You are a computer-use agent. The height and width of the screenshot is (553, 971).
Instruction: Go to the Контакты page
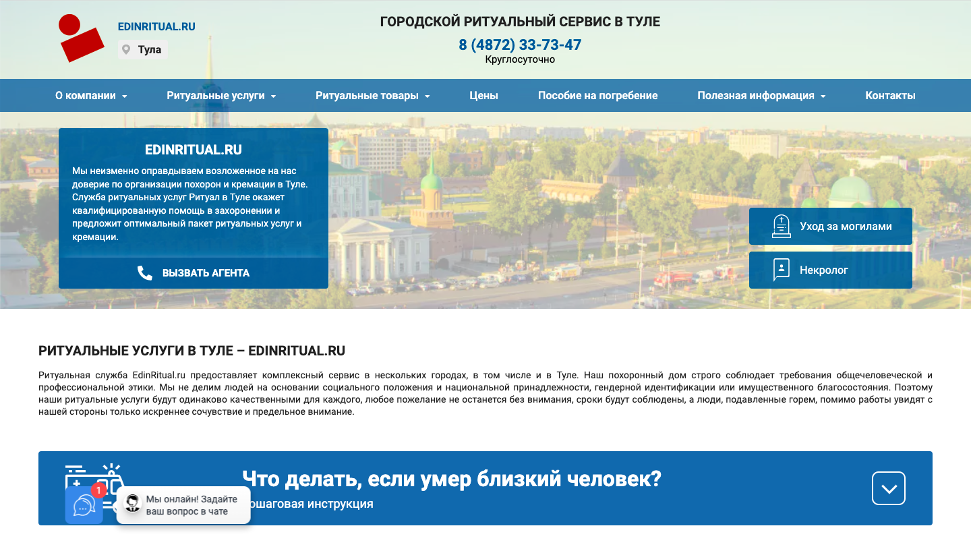[890, 96]
